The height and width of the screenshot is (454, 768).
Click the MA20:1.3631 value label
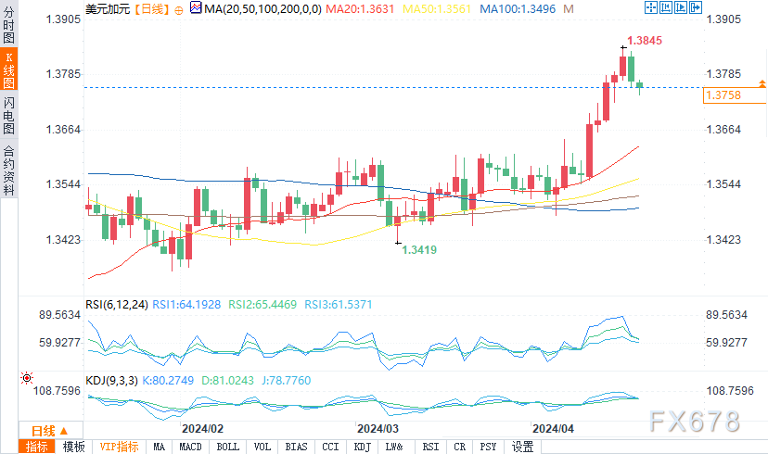tap(360, 9)
